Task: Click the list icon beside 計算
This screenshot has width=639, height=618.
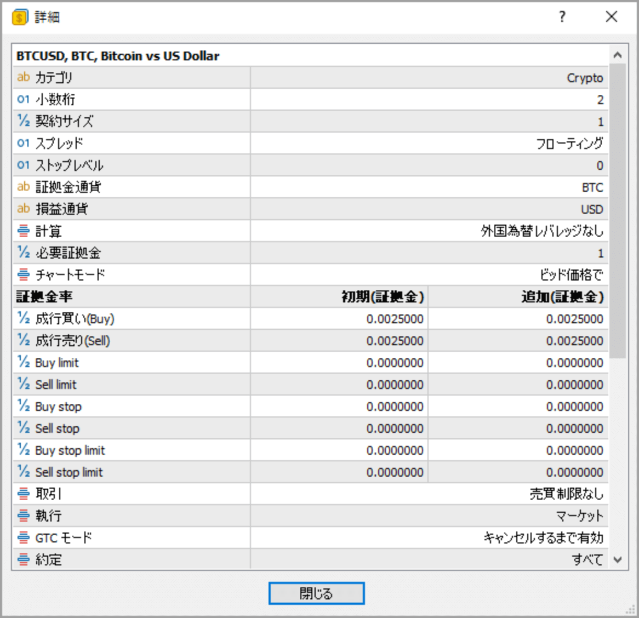Action: (23, 231)
